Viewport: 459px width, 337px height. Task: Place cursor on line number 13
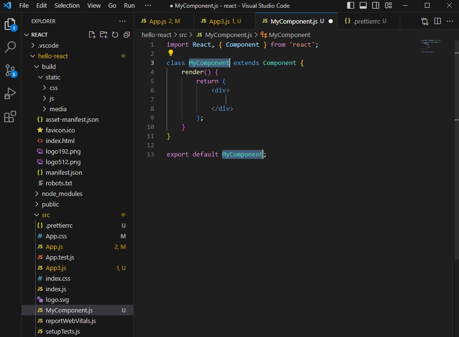tap(150, 154)
